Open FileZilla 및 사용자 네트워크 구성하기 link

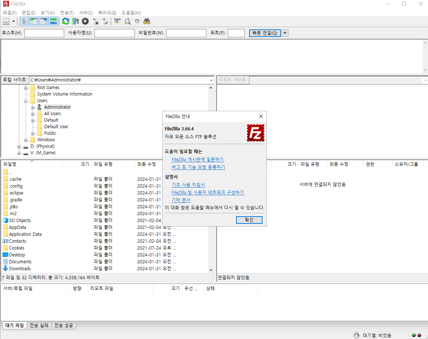[x=208, y=192]
